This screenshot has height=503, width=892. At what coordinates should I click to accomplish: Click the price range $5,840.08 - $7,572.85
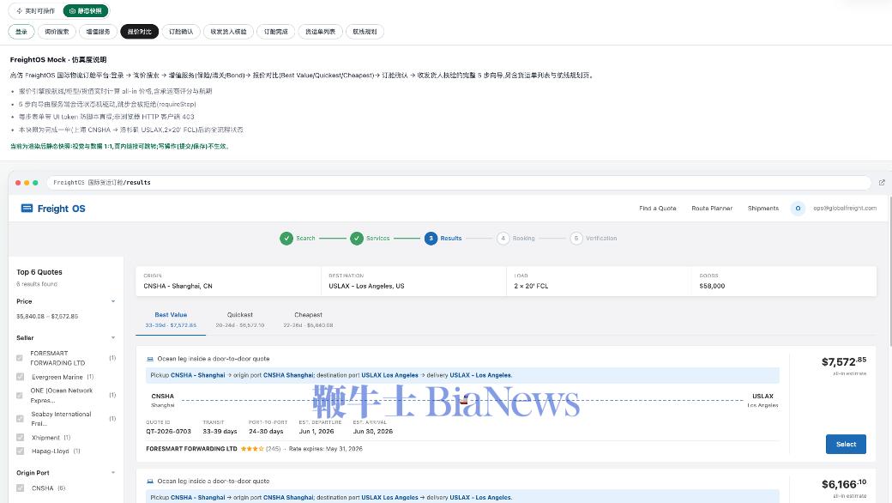click(47, 317)
